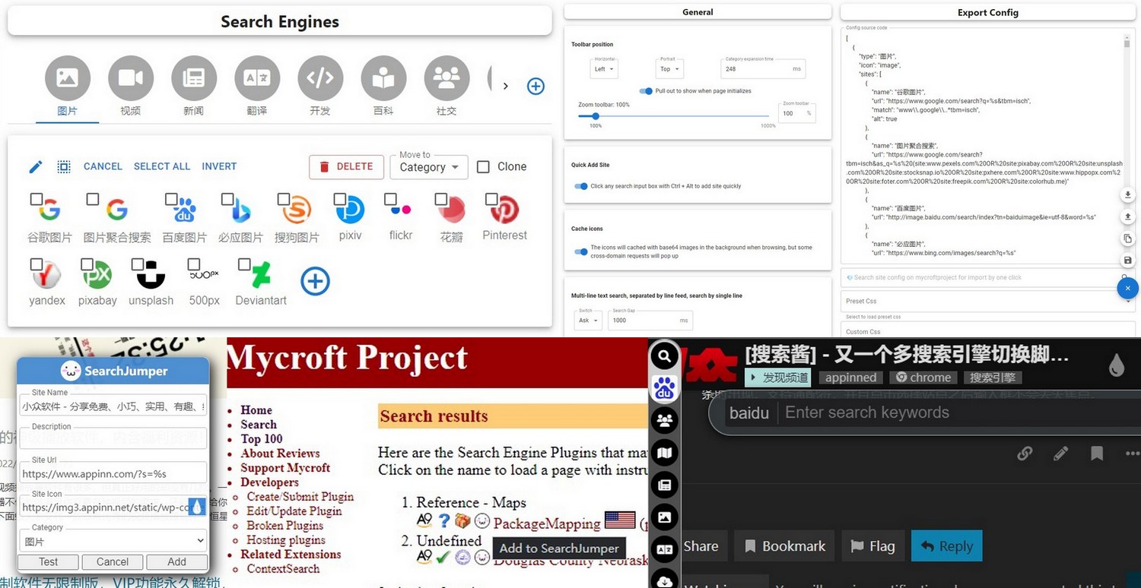Image resolution: width=1141 pixels, height=588 pixels.
Task: Select the 图片 image category icon
Action: pos(68,77)
